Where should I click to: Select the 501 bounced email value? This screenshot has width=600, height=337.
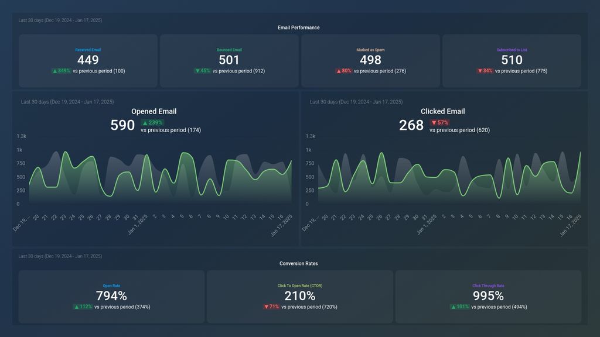(229, 60)
